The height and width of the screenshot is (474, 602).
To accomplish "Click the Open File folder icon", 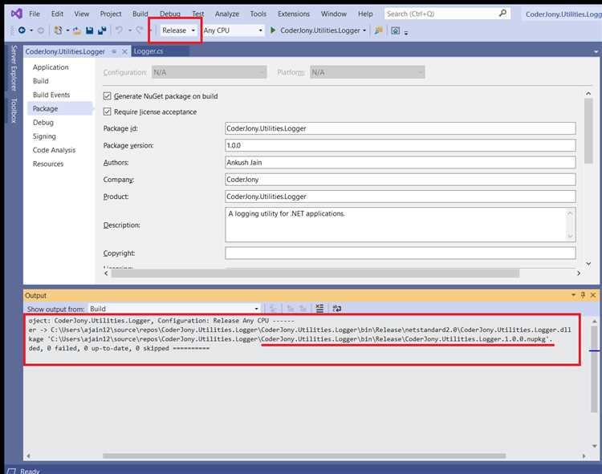I will pyautogui.click(x=77, y=30).
